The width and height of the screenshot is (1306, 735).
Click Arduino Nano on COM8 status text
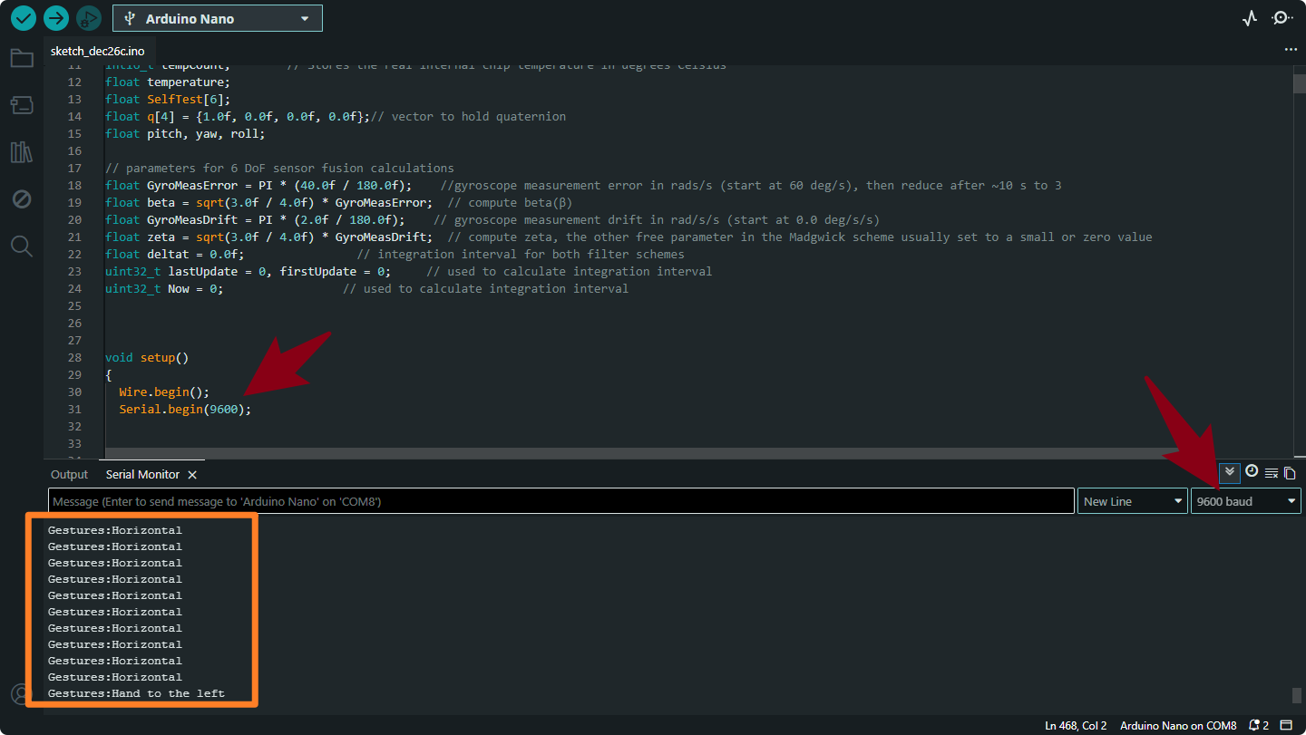[x=1178, y=726]
